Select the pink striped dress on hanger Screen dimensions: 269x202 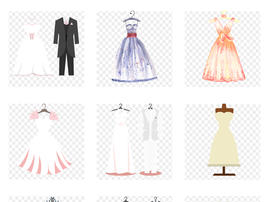[46, 142]
